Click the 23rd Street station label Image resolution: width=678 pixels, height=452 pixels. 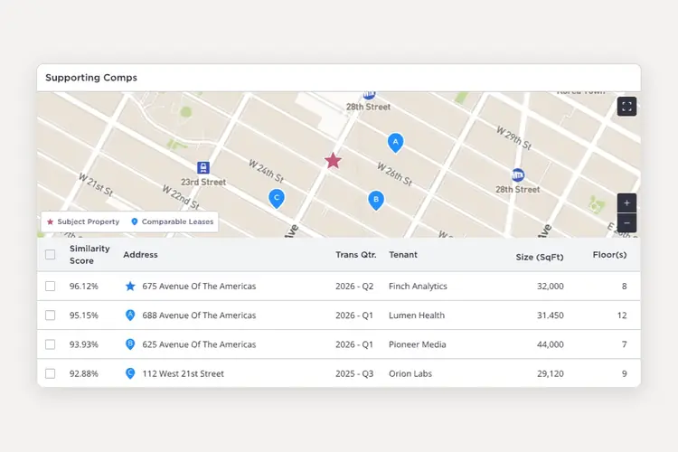pos(203,182)
